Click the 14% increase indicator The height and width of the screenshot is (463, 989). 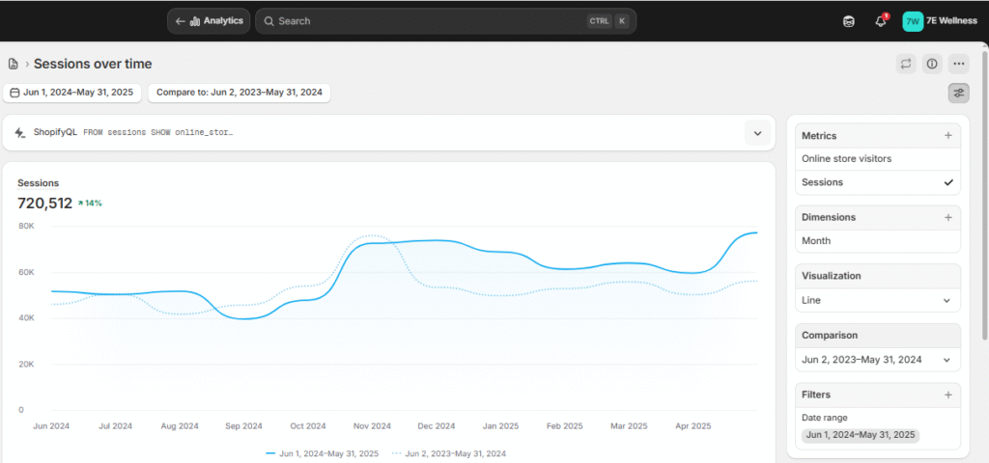(x=90, y=204)
